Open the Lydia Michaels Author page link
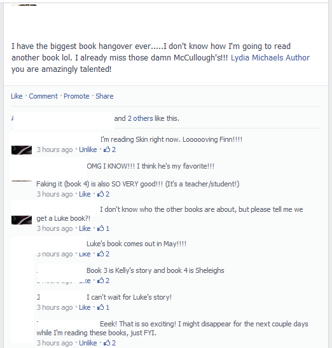Viewport: 332px width, 348px height. coord(270,58)
